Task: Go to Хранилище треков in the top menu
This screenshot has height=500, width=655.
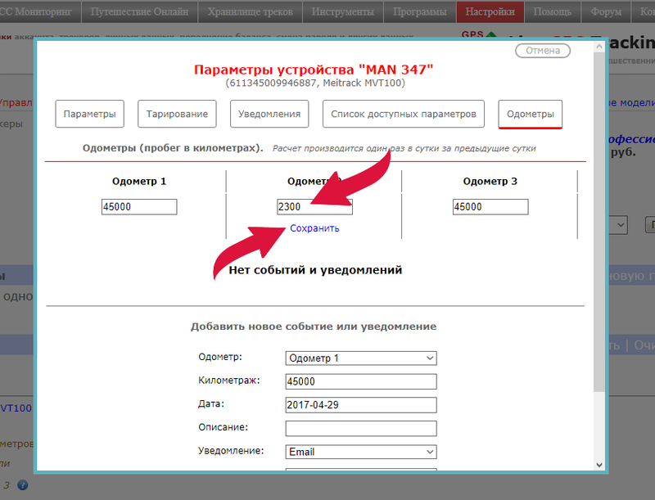Action: coord(251,11)
